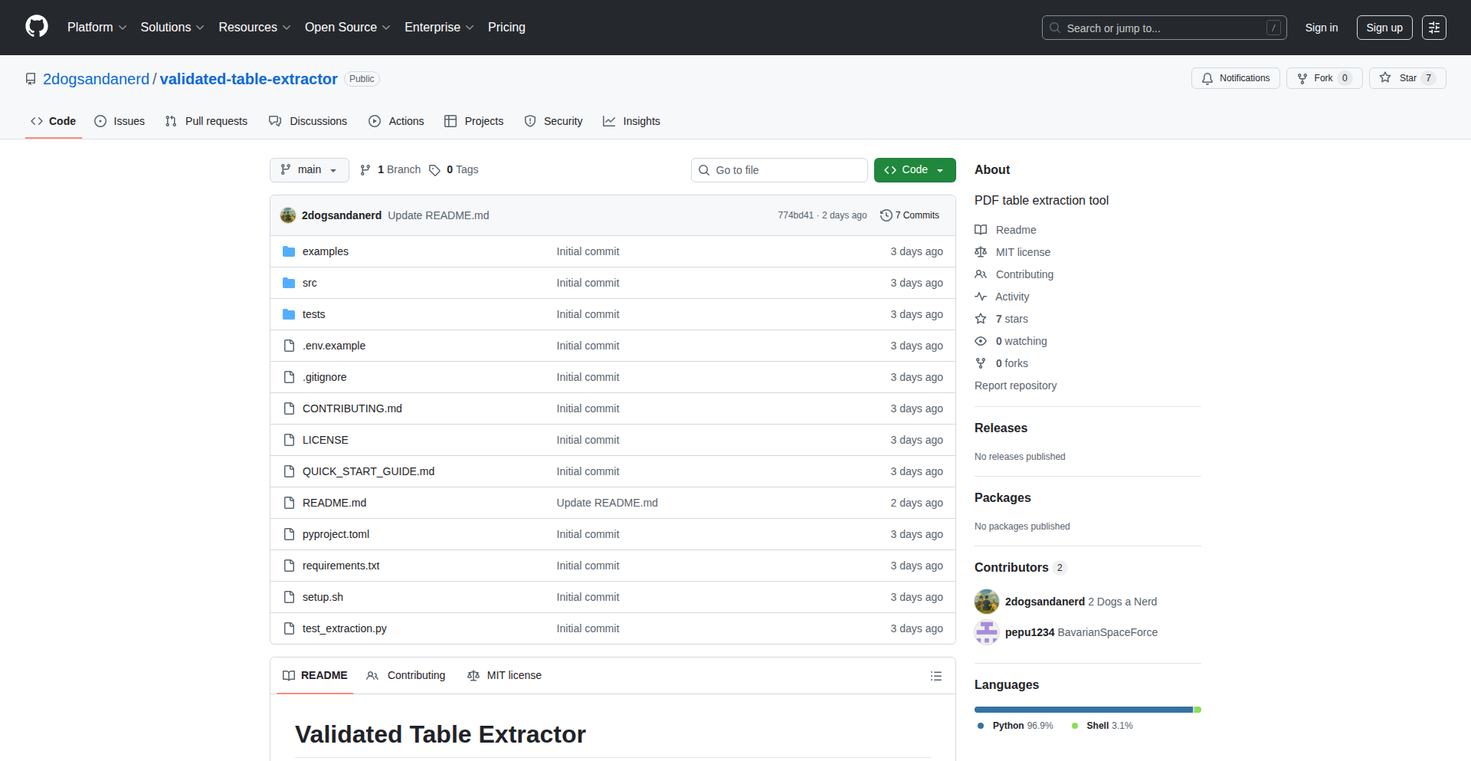This screenshot has width=1471, height=761.
Task: Open the 7 Commits history link
Action: click(909, 215)
